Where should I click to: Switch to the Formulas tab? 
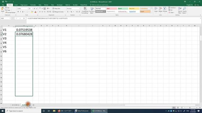33,5
